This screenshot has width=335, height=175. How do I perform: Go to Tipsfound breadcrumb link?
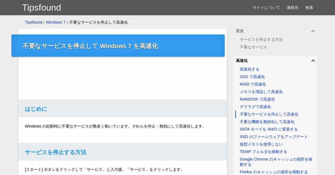[x=33, y=22]
